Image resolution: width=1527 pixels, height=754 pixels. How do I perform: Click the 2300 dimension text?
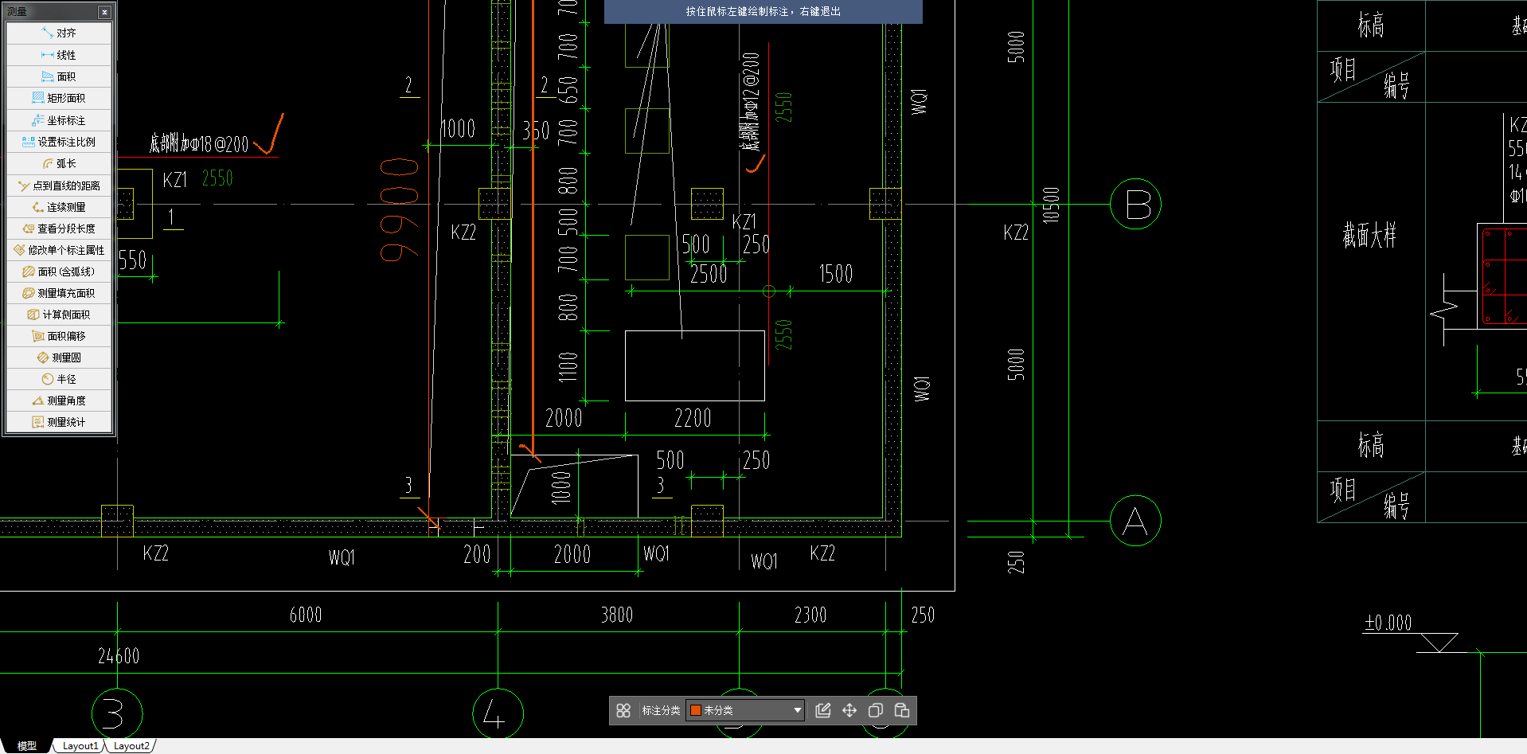810,615
